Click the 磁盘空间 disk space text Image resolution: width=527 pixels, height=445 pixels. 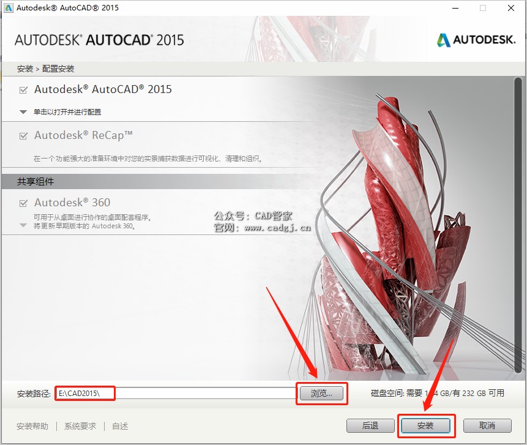[437, 393]
